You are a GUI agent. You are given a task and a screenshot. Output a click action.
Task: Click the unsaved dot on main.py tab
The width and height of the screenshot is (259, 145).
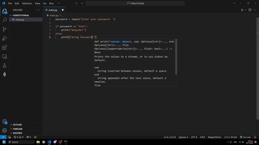click(x=63, y=10)
